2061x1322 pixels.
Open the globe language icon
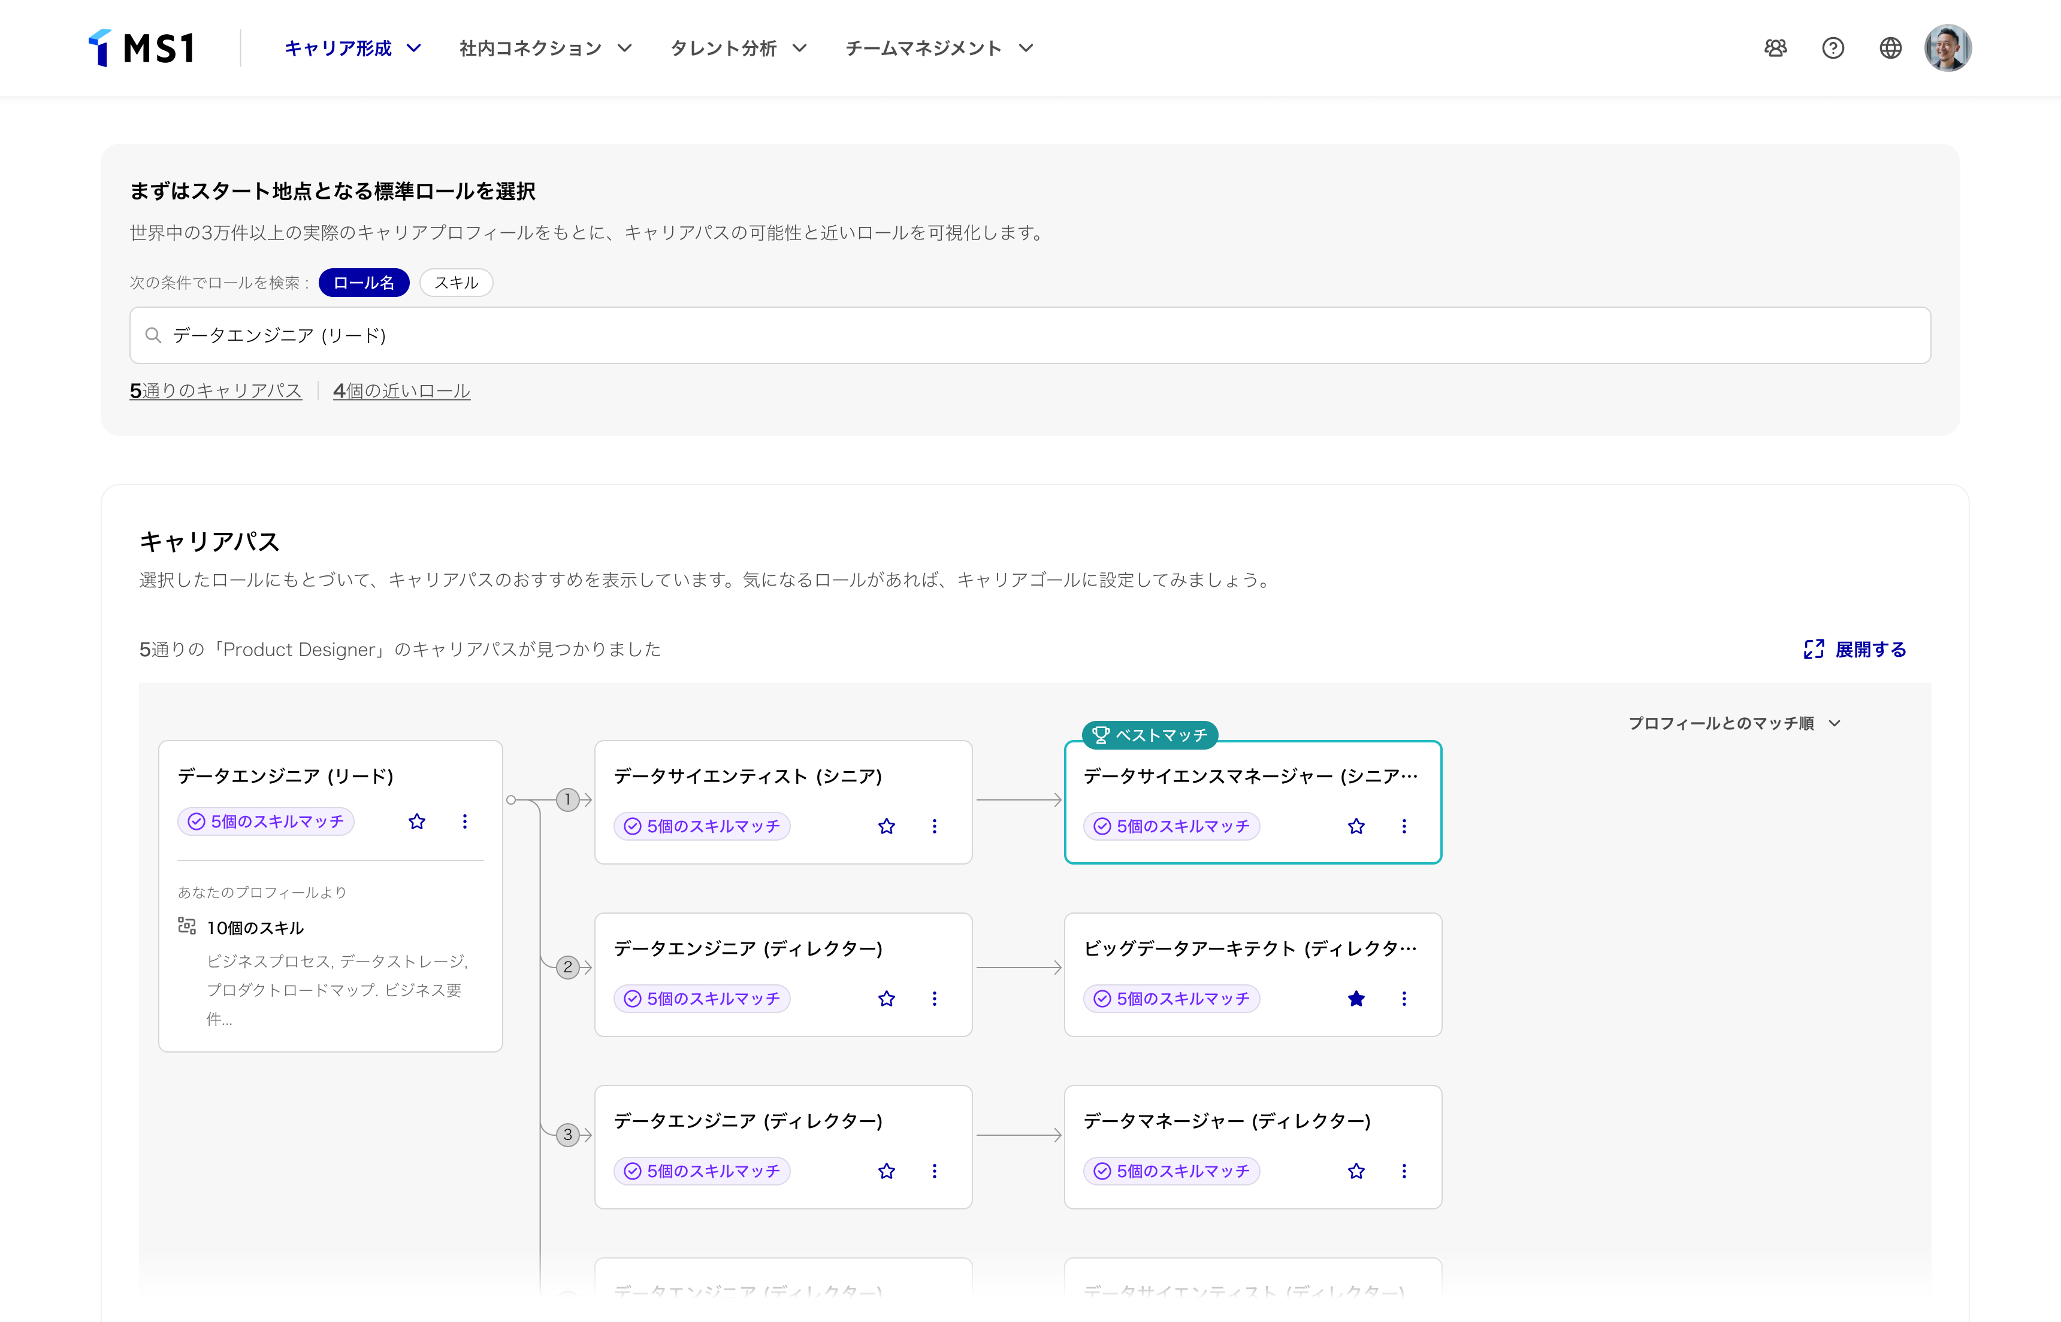coord(1890,48)
